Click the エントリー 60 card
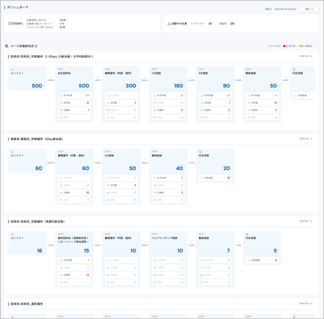The height and width of the screenshot is (319, 324). [x=27, y=161]
